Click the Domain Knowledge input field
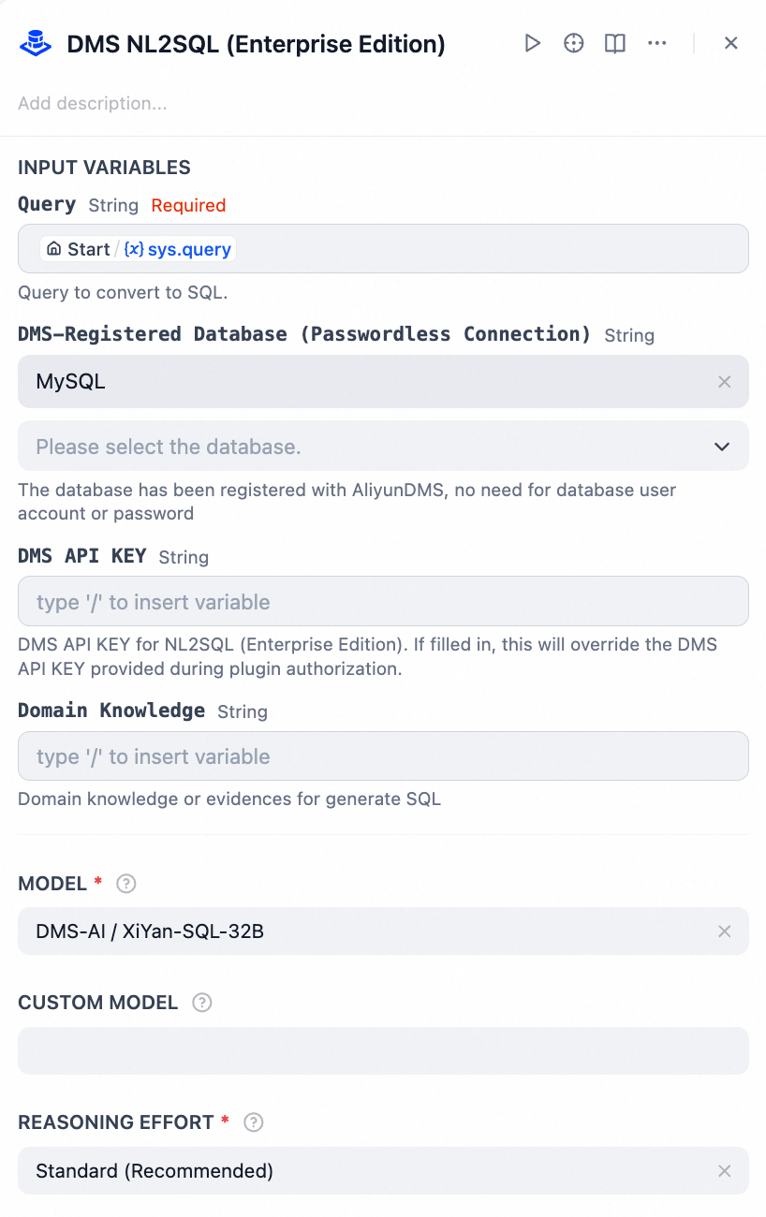The image size is (766, 1217). (383, 756)
